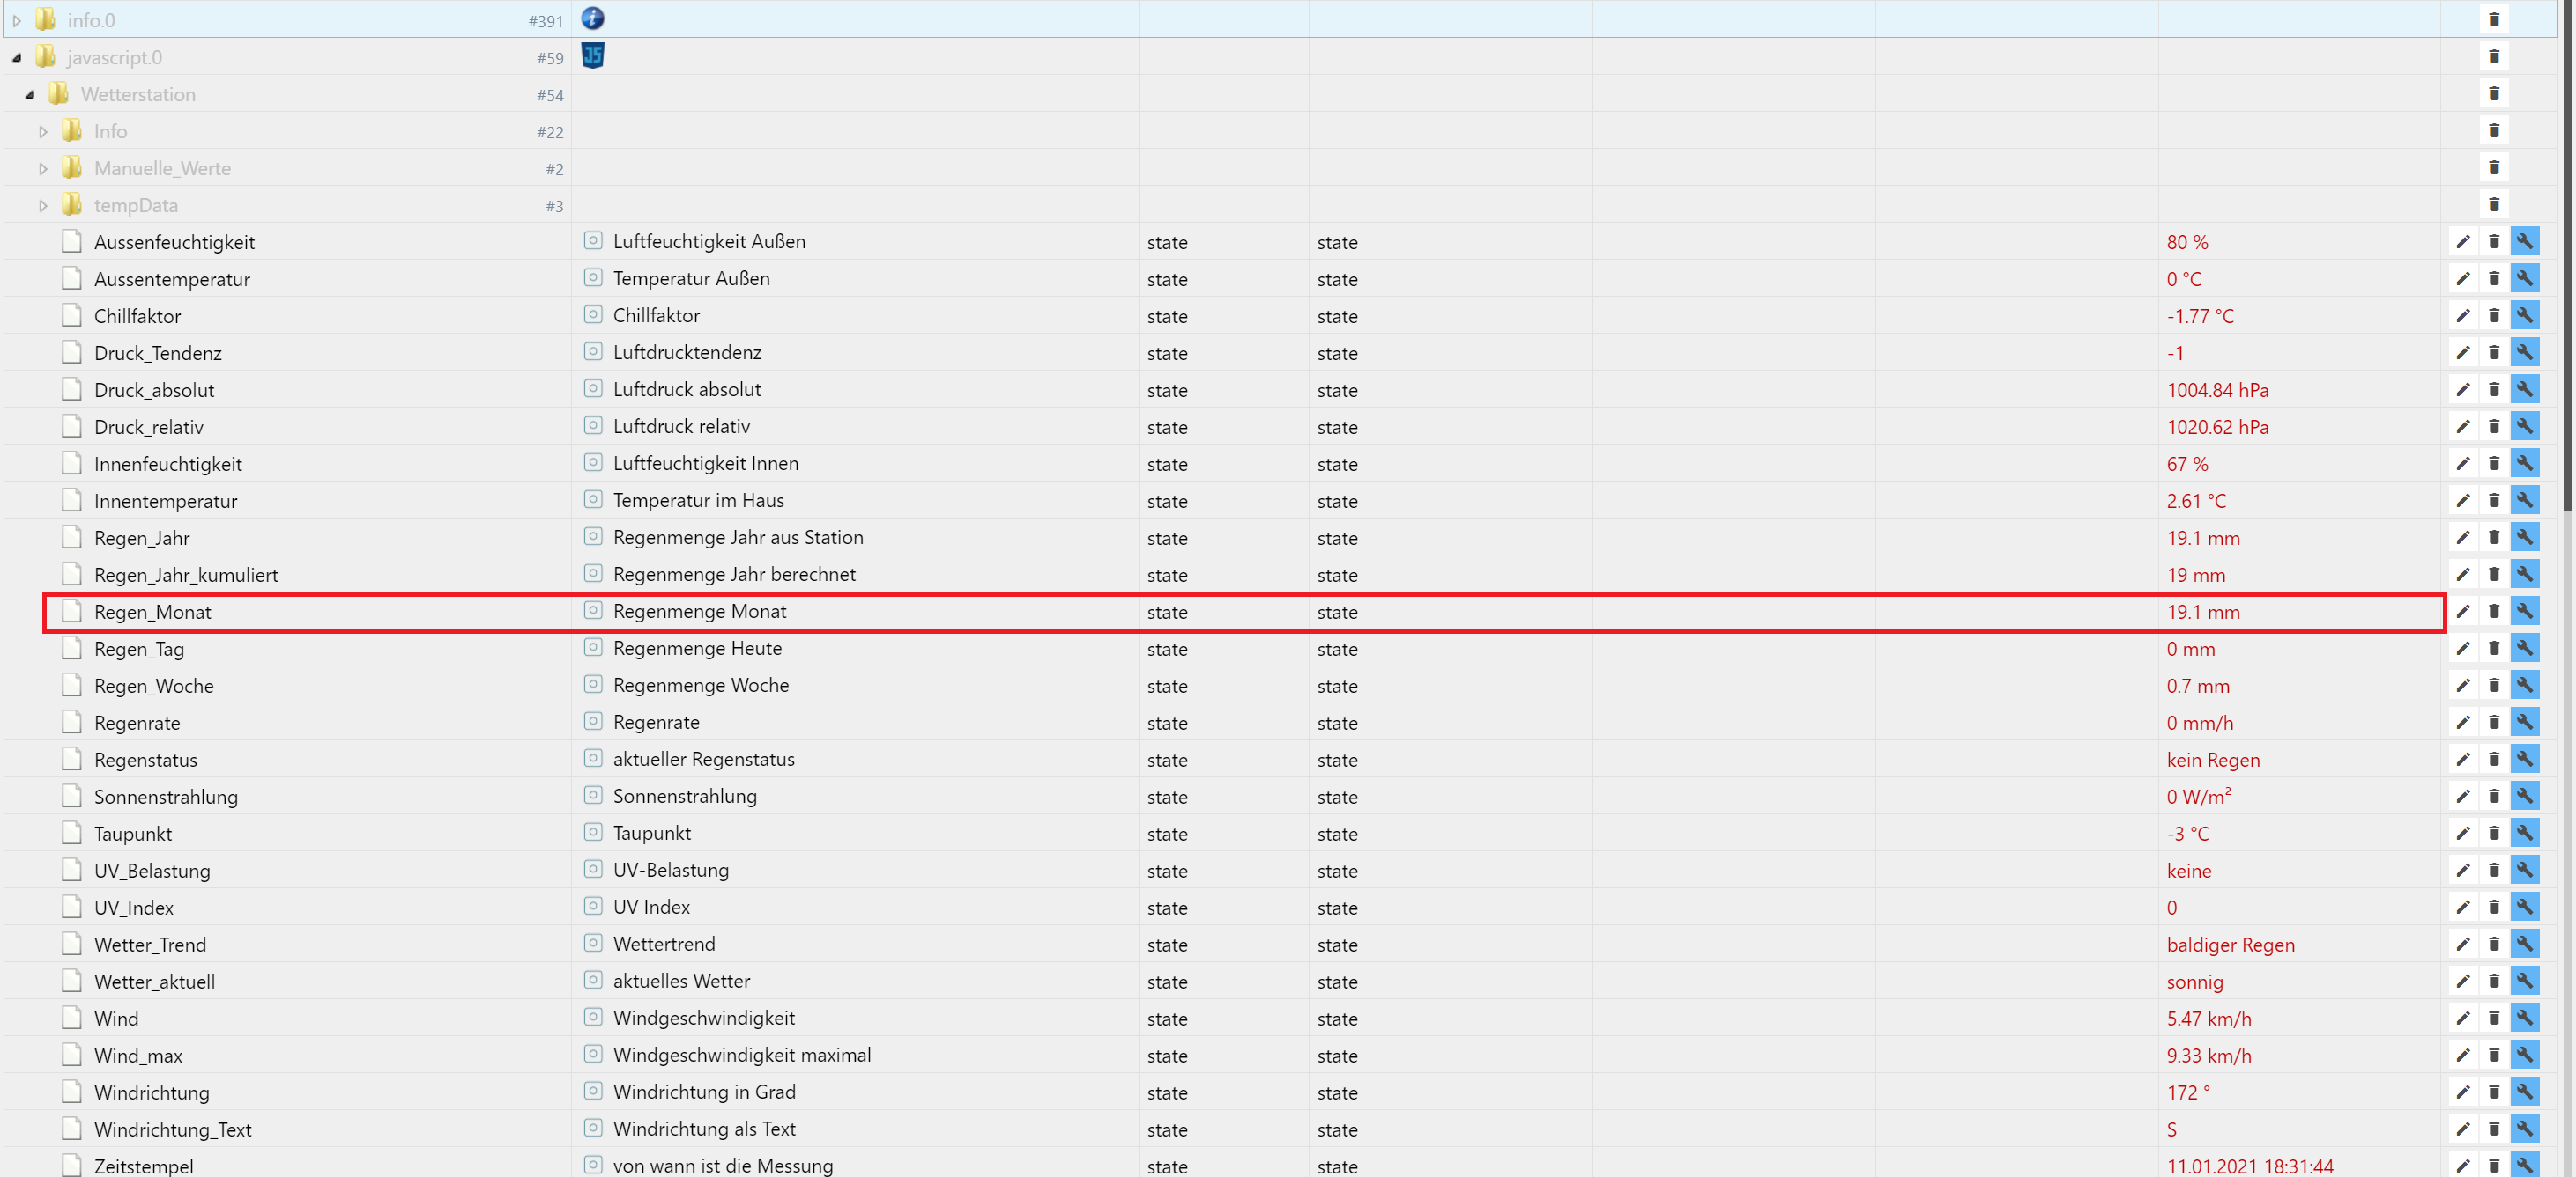Image resolution: width=2576 pixels, height=1177 pixels.
Task: Collapse the Wetterstation folder
Action: coord(30,95)
